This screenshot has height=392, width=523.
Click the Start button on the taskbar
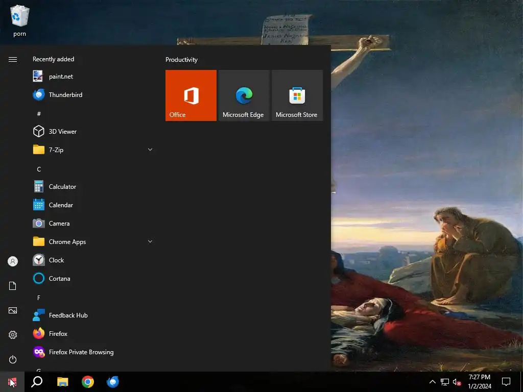coord(12,382)
